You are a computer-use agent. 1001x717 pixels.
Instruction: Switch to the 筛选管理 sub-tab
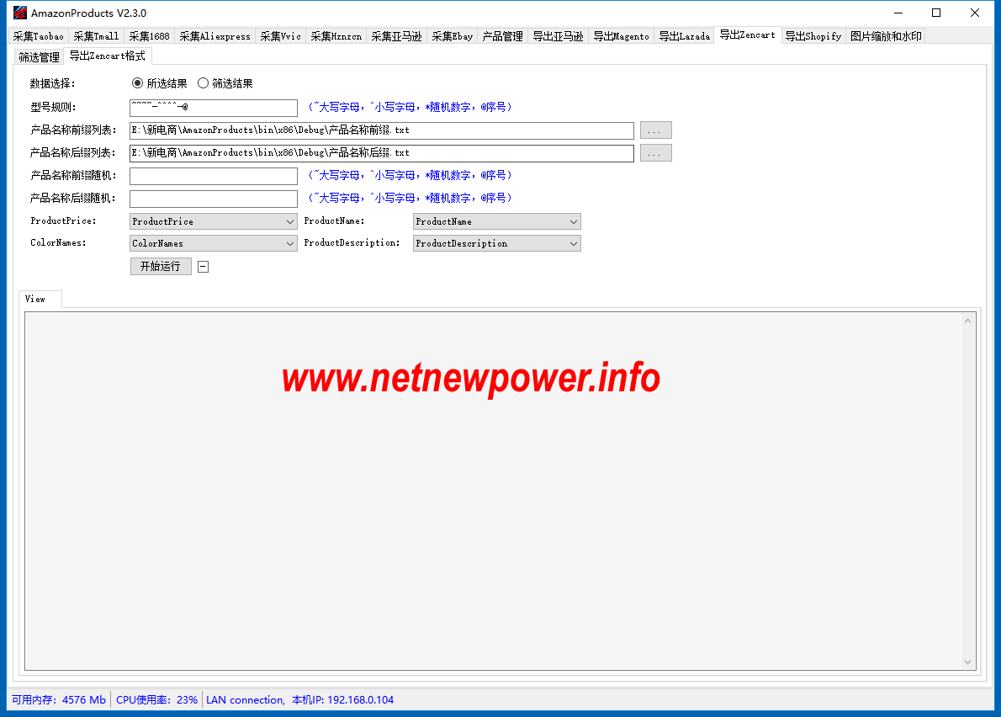tap(39, 57)
